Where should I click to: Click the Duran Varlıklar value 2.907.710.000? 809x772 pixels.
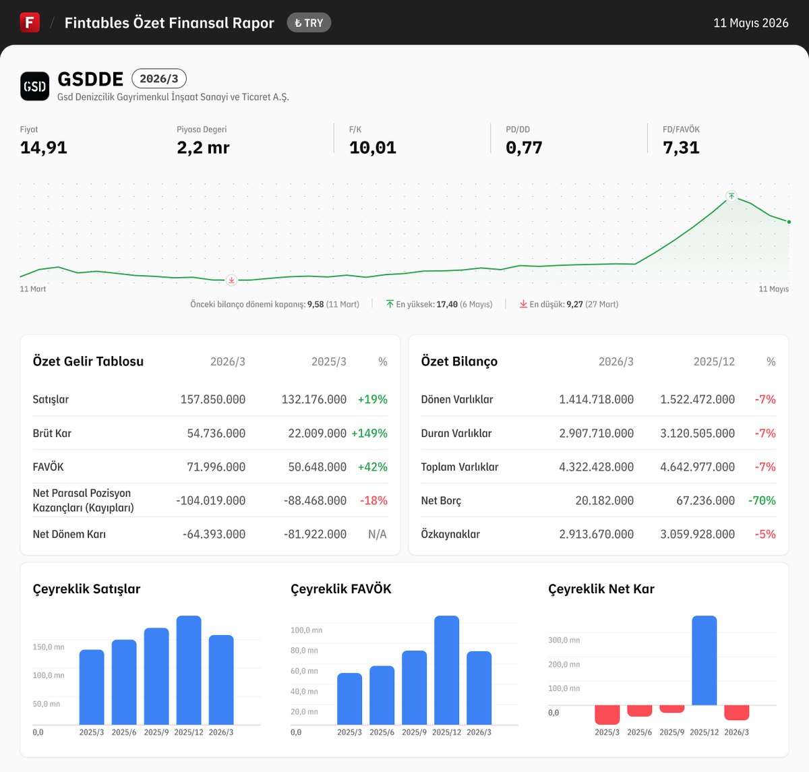tap(597, 433)
